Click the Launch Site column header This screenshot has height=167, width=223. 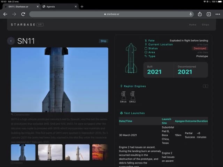(x=167, y=121)
